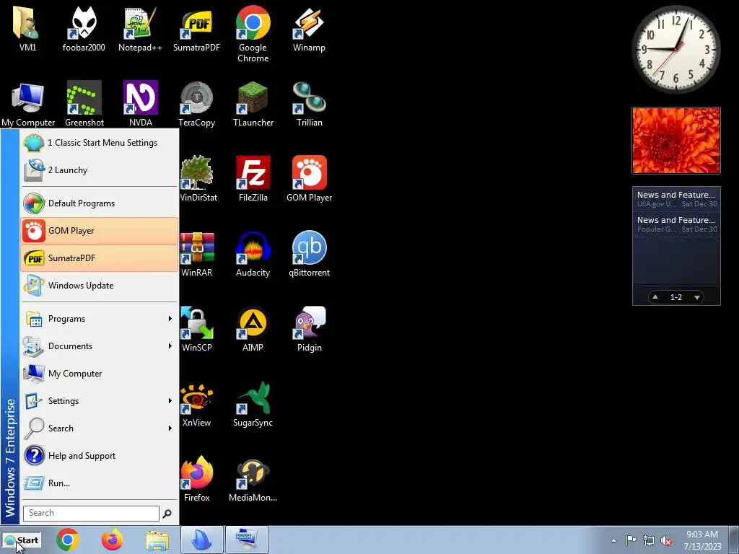Screen dimensions: 739x554
Task: Click the blue fin taskbar app
Action: coord(202,540)
